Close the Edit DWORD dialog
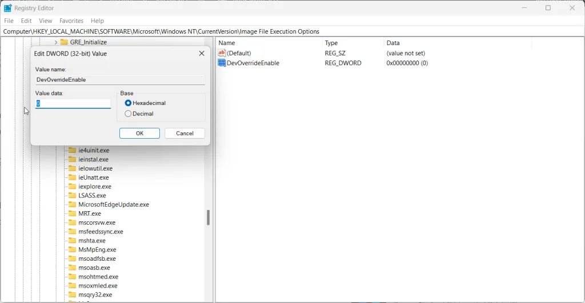This screenshot has height=303, width=585. pos(202,53)
